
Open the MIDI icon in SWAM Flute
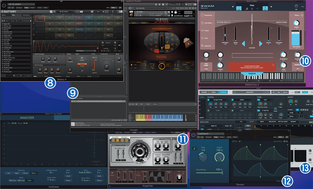pyautogui.click(x=296, y=7)
